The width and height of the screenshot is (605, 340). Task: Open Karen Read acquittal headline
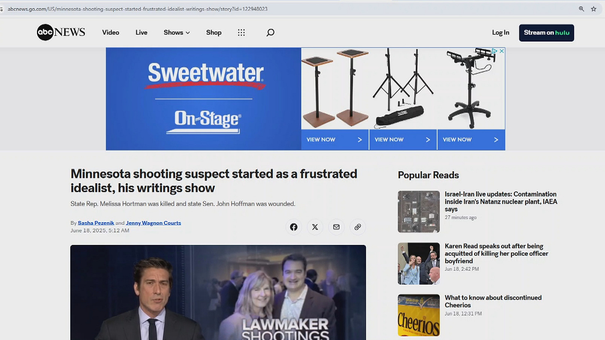pyautogui.click(x=496, y=254)
